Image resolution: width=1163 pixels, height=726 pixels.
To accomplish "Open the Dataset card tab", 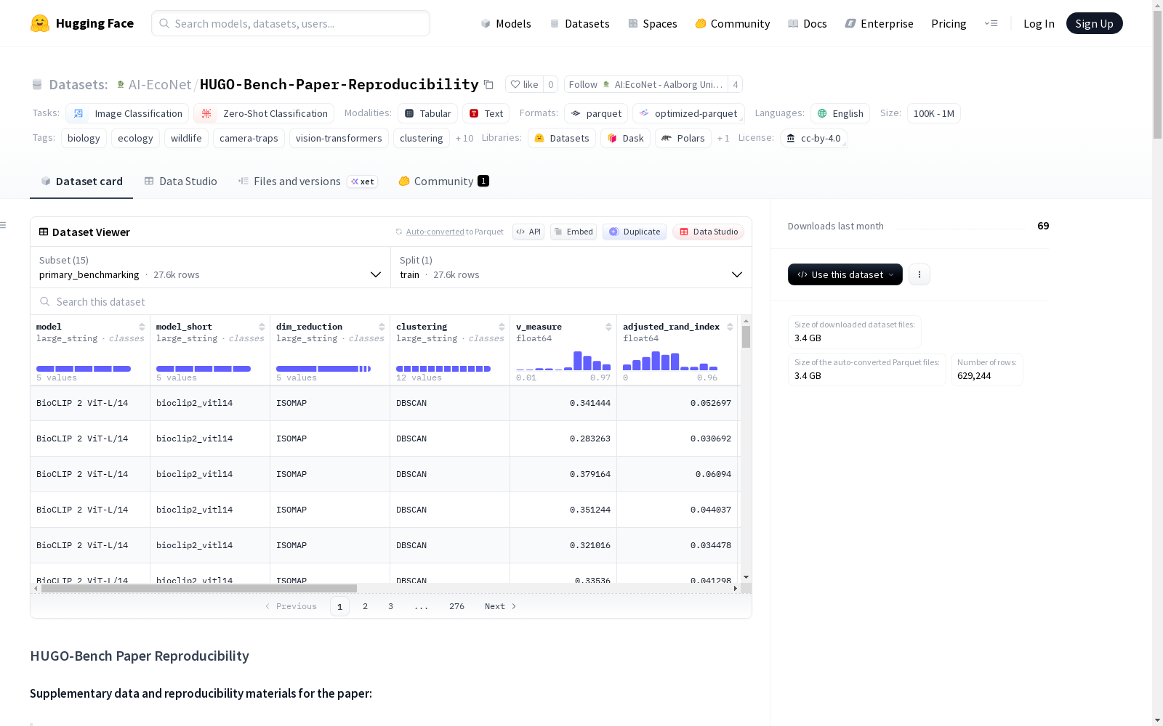I will pyautogui.click(x=81, y=181).
